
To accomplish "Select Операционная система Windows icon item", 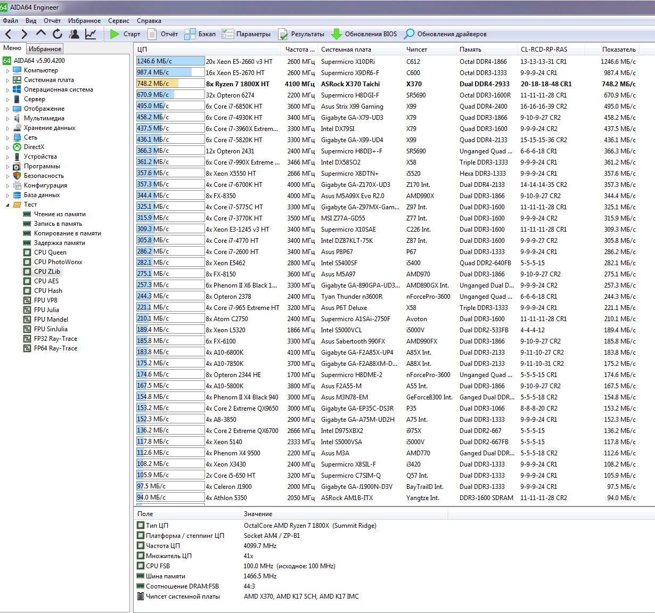I will pos(58,89).
